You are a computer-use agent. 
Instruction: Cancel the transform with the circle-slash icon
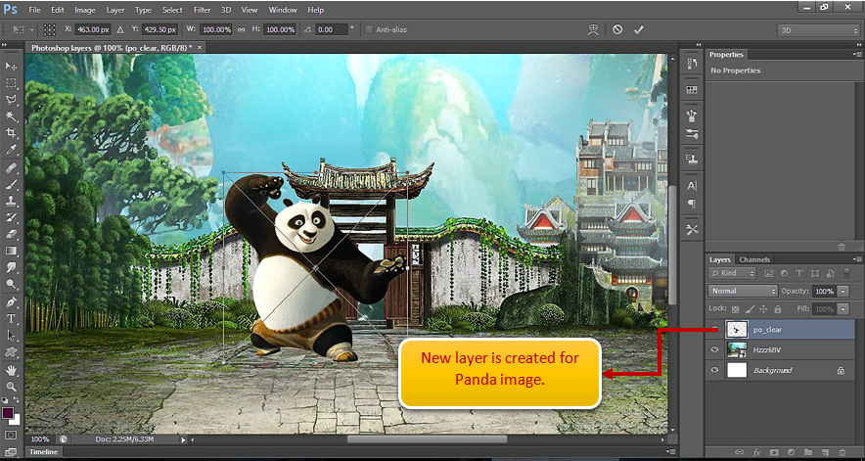click(617, 29)
